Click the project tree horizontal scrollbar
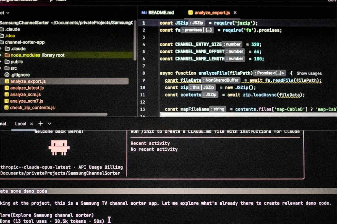 54,114
